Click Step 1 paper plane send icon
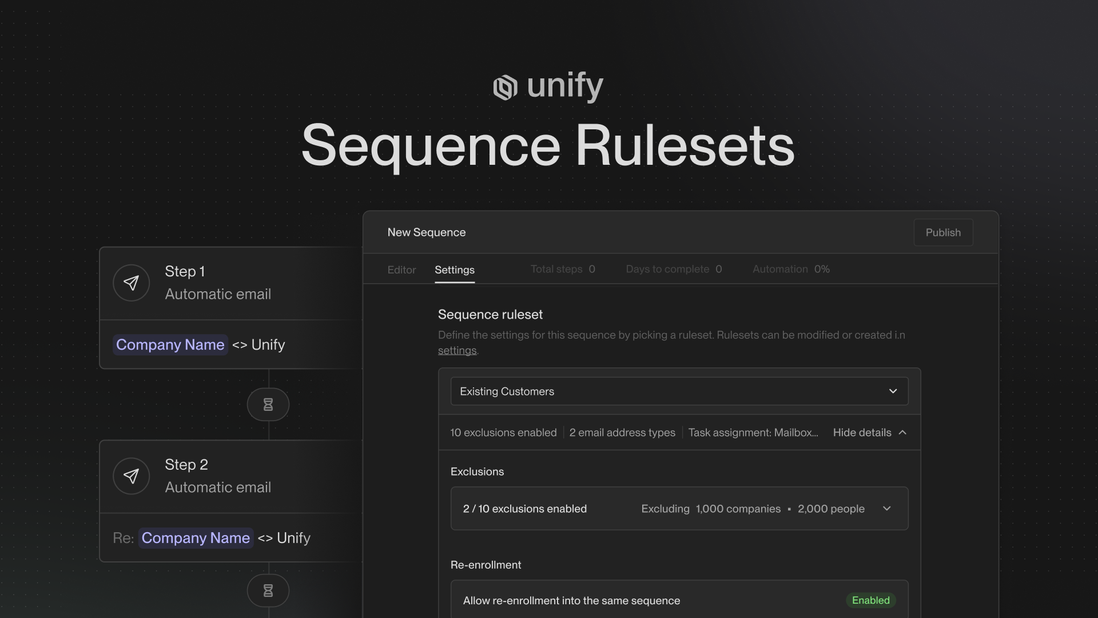The width and height of the screenshot is (1098, 618). click(x=131, y=283)
